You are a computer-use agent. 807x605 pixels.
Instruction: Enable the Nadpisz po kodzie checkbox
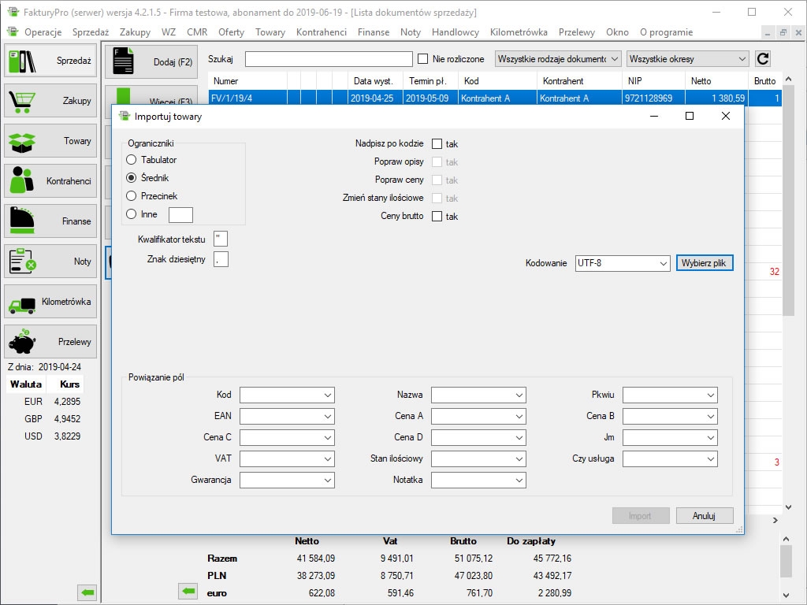(x=437, y=144)
